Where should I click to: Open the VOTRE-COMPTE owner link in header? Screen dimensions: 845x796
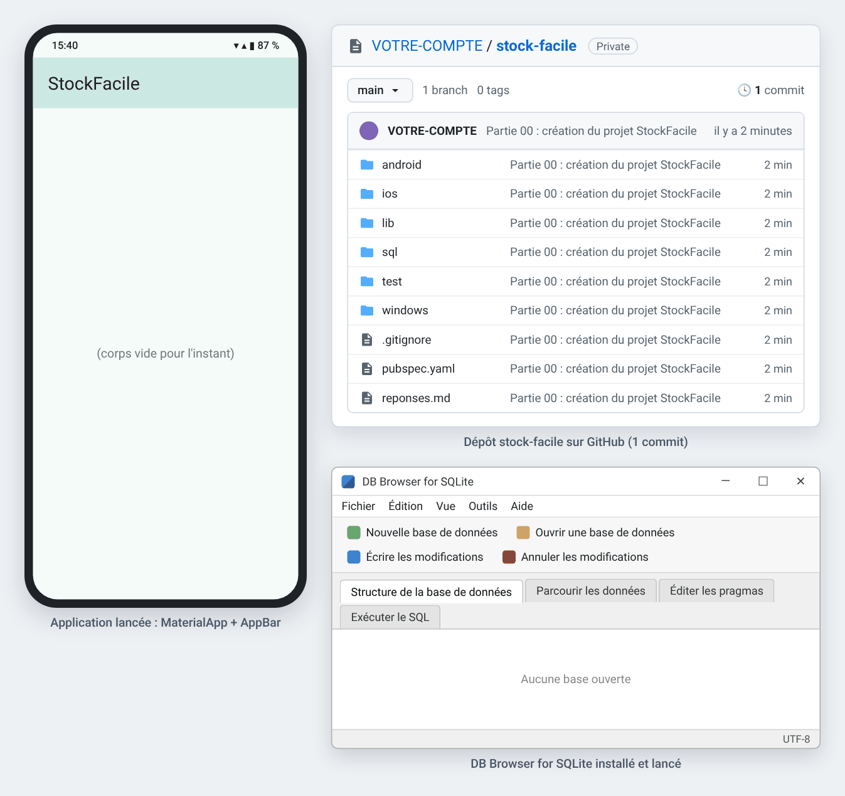(x=427, y=46)
